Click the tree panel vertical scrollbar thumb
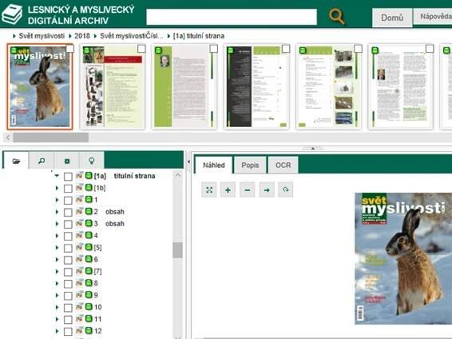452x339 pixels. 177,249
